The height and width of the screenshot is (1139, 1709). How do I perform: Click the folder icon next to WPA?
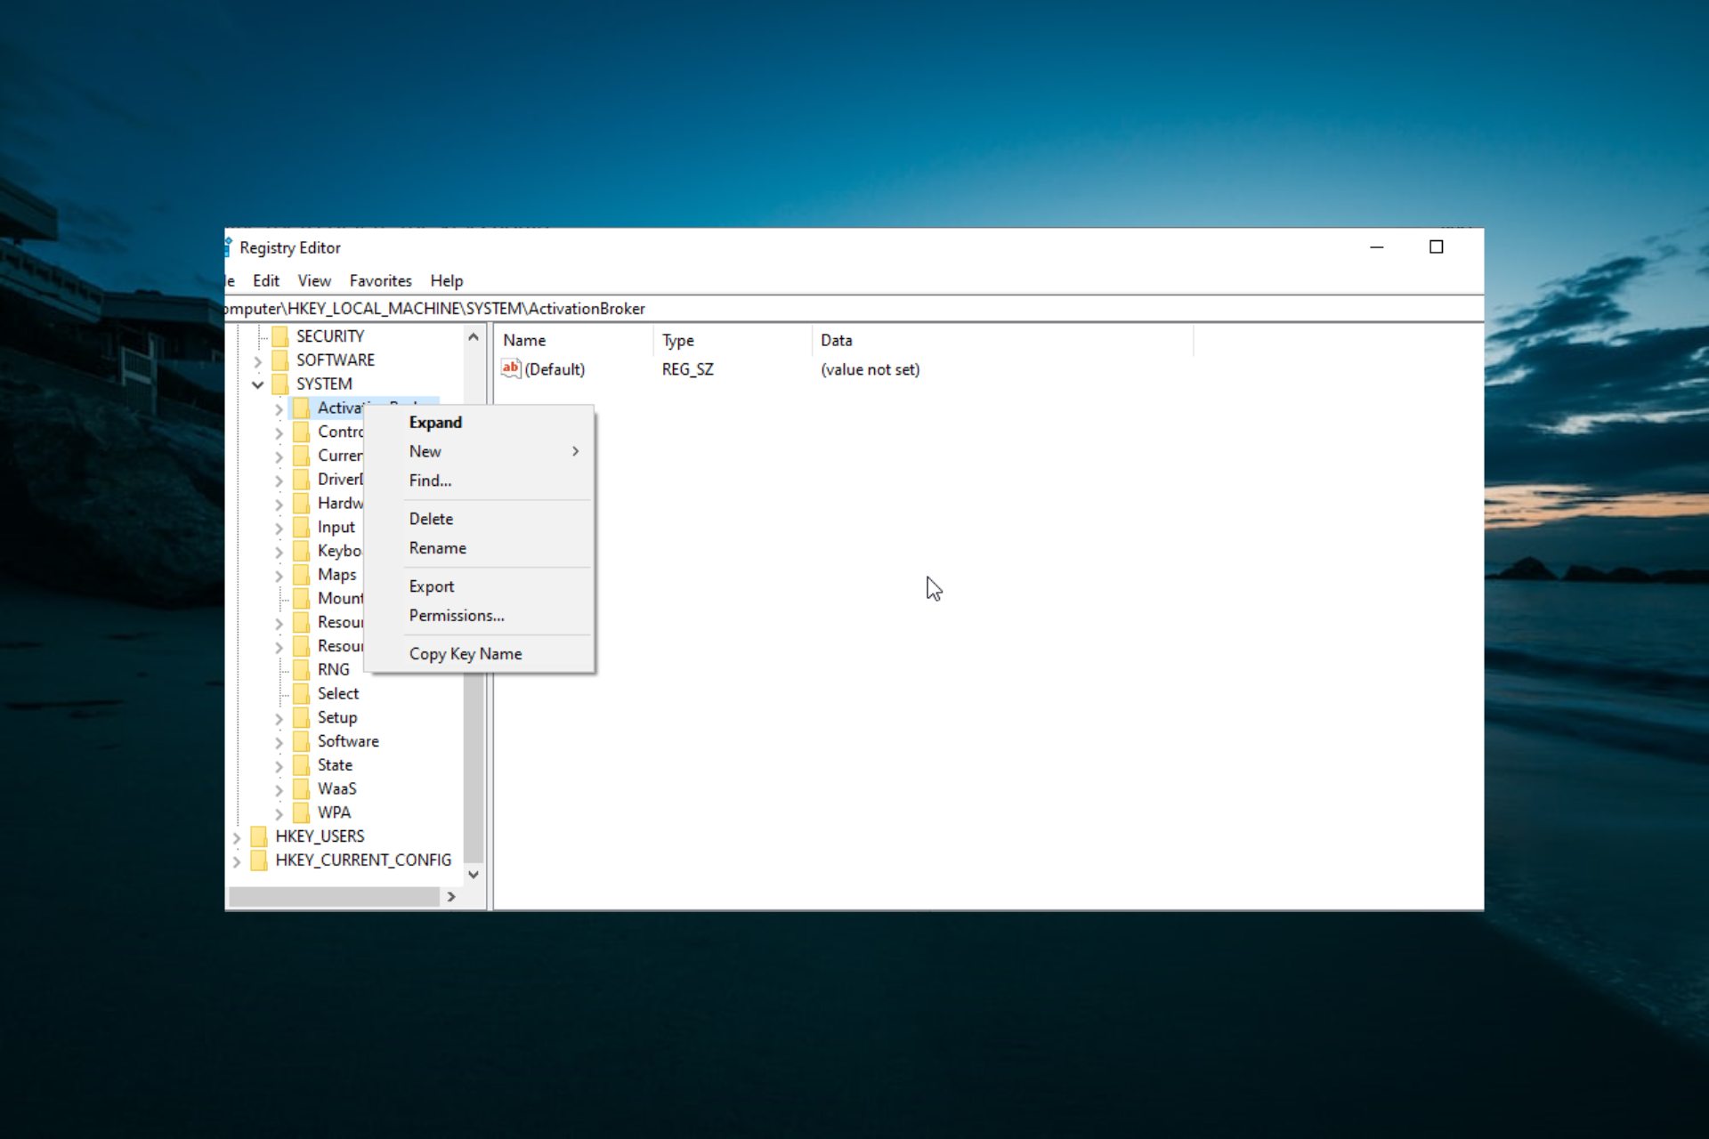pos(302,813)
